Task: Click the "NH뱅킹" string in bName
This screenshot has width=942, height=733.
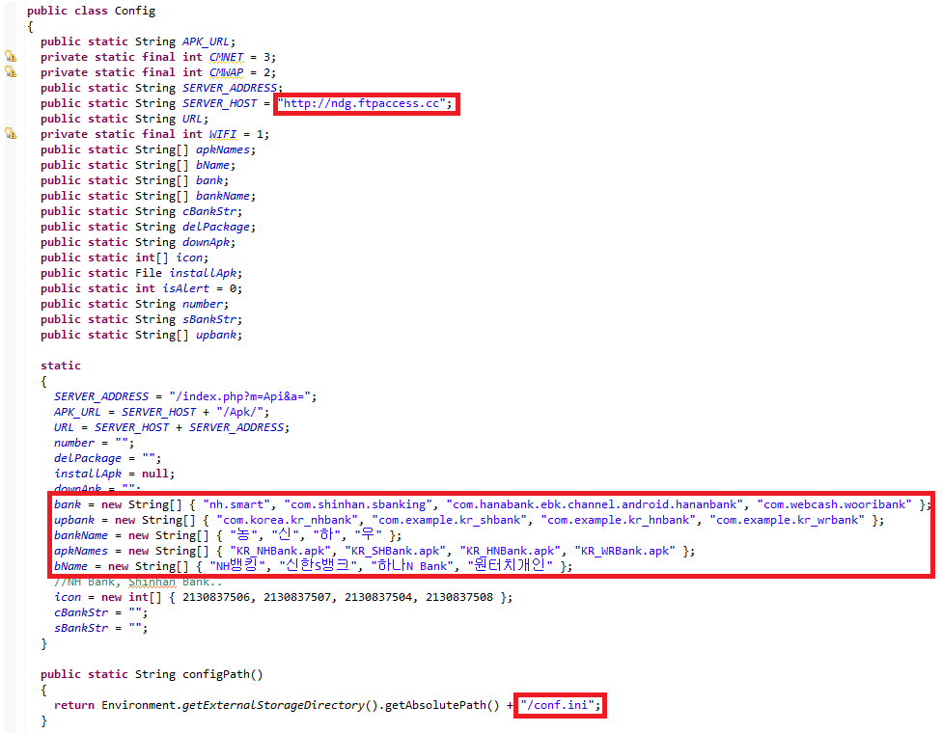Action: click(x=237, y=565)
